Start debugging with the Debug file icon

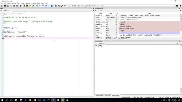(x=37, y=6)
